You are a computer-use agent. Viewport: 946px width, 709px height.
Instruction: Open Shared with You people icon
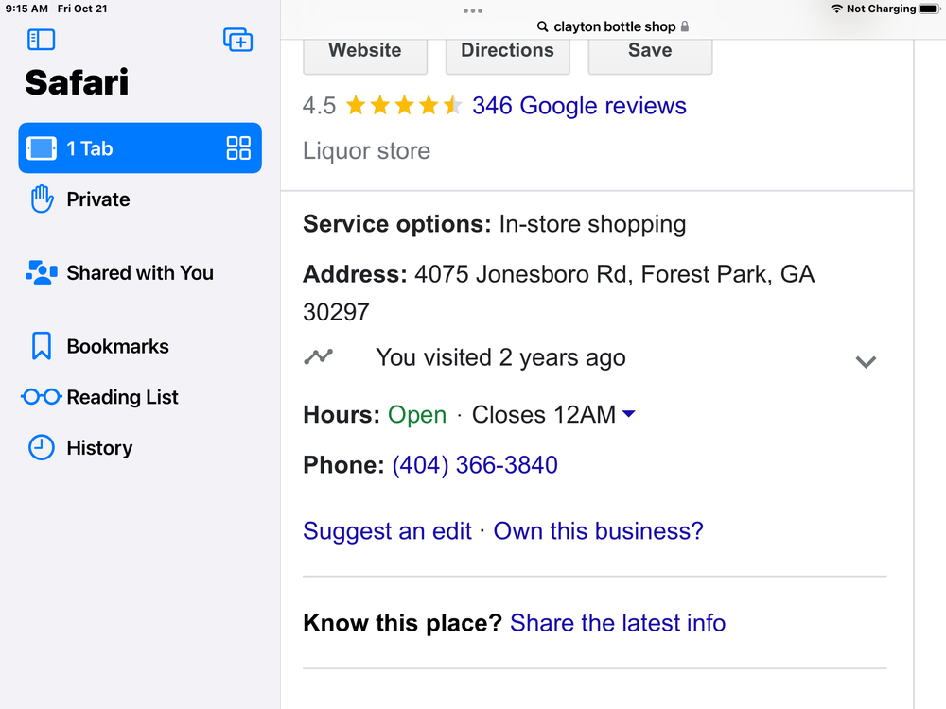coord(42,272)
